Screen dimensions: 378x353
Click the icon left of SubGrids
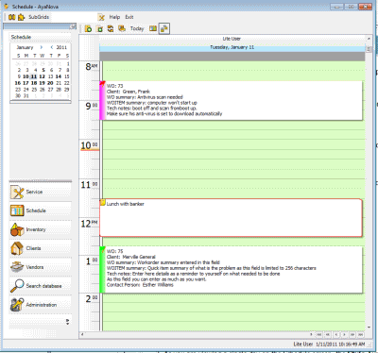21,17
